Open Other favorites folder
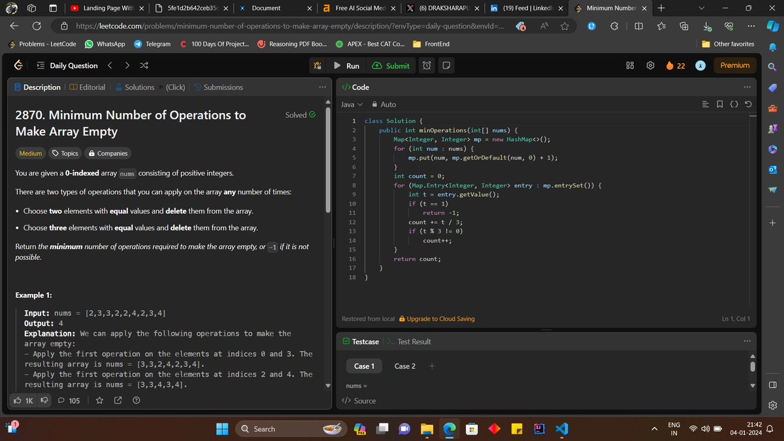Screen dimensions: 784x441 point(728,44)
